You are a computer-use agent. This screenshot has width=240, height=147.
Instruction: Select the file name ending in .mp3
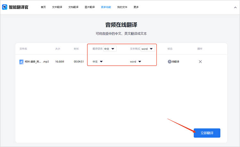pos(37,61)
